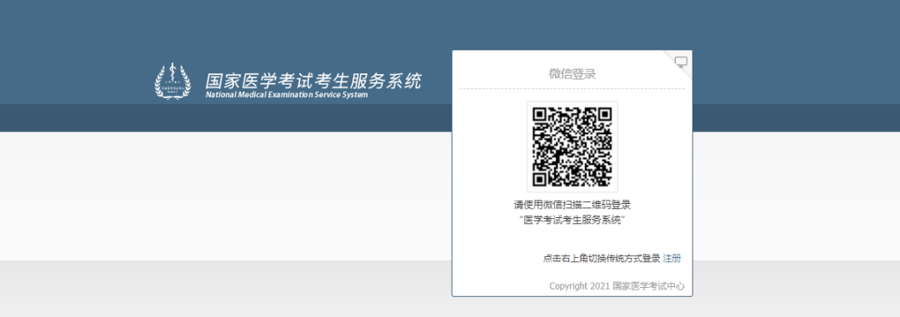Click the 点击右上角切换传统方式登录 hint text
Image resolution: width=900 pixels, height=317 pixels.
(x=602, y=259)
